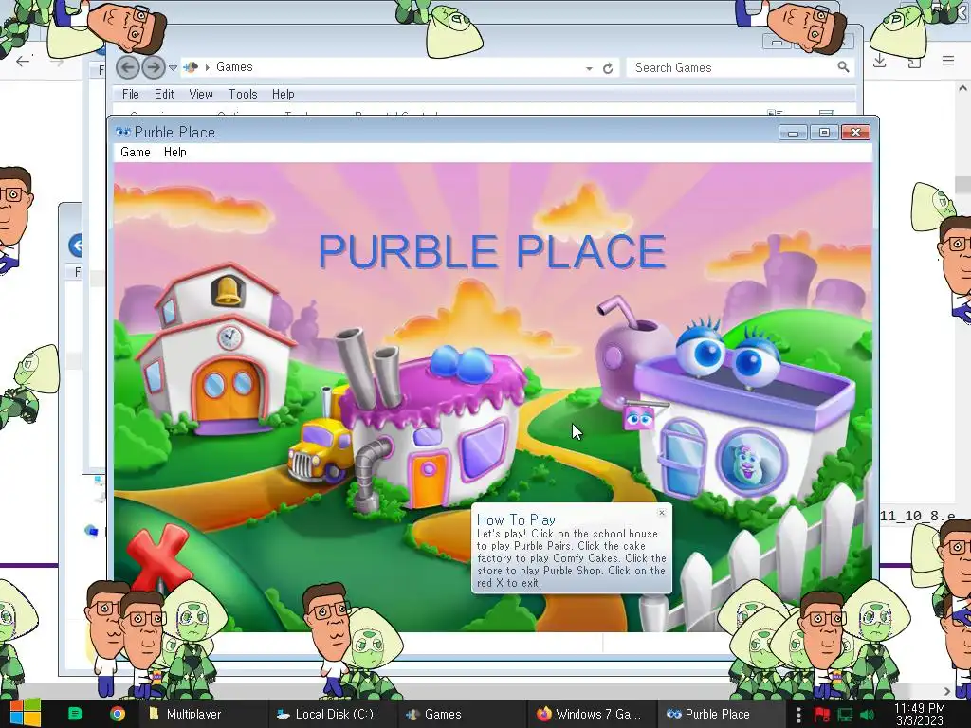Screen dimensions: 971x728
Task: Switch to Local Disk (C:) taskbar button
Action: pos(331,714)
